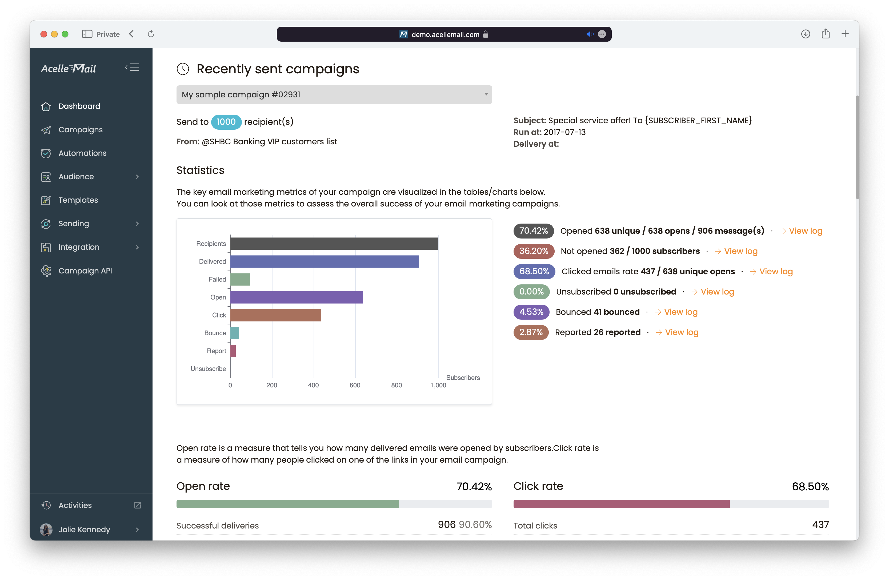Click the Campaigns paper plane icon

pos(46,130)
